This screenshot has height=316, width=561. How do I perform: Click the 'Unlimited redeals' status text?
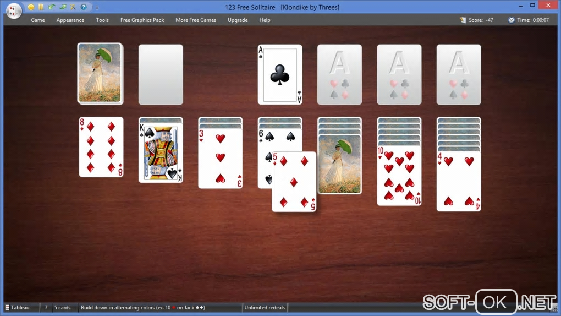(265, 307)
